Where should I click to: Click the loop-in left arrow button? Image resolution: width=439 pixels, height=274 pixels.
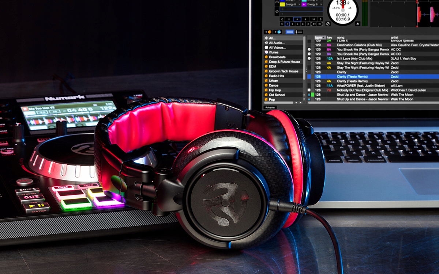[314, 24]
